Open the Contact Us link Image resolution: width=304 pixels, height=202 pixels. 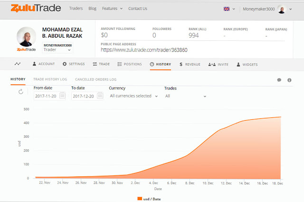(138, 9)
